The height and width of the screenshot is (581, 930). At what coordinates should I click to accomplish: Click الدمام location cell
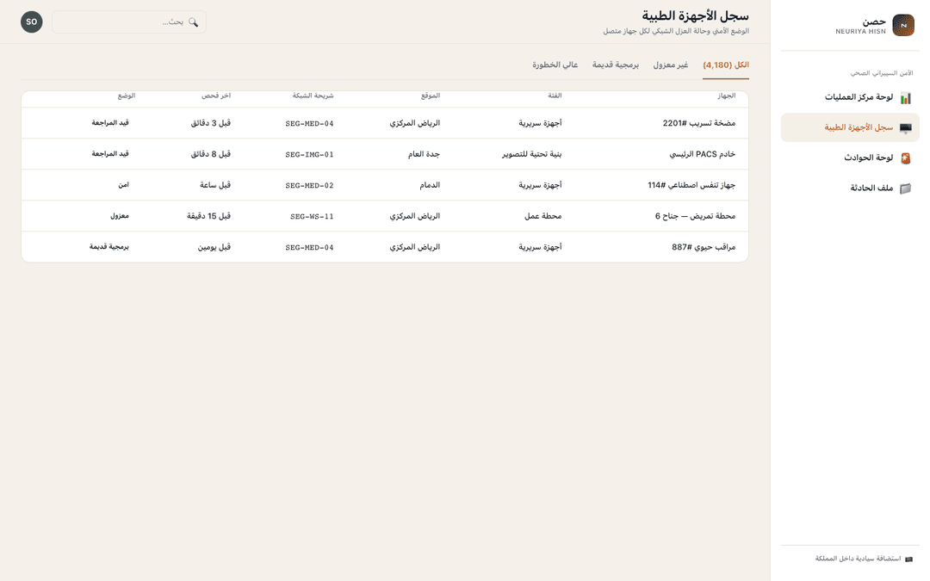tap(430, 185)
